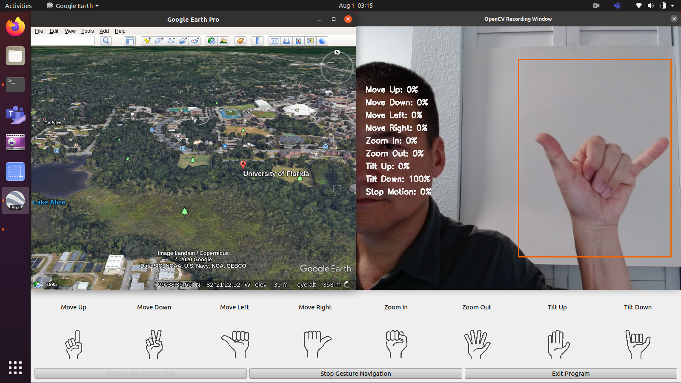Open the Screenshot tool in dock

[x=15, y=171]
